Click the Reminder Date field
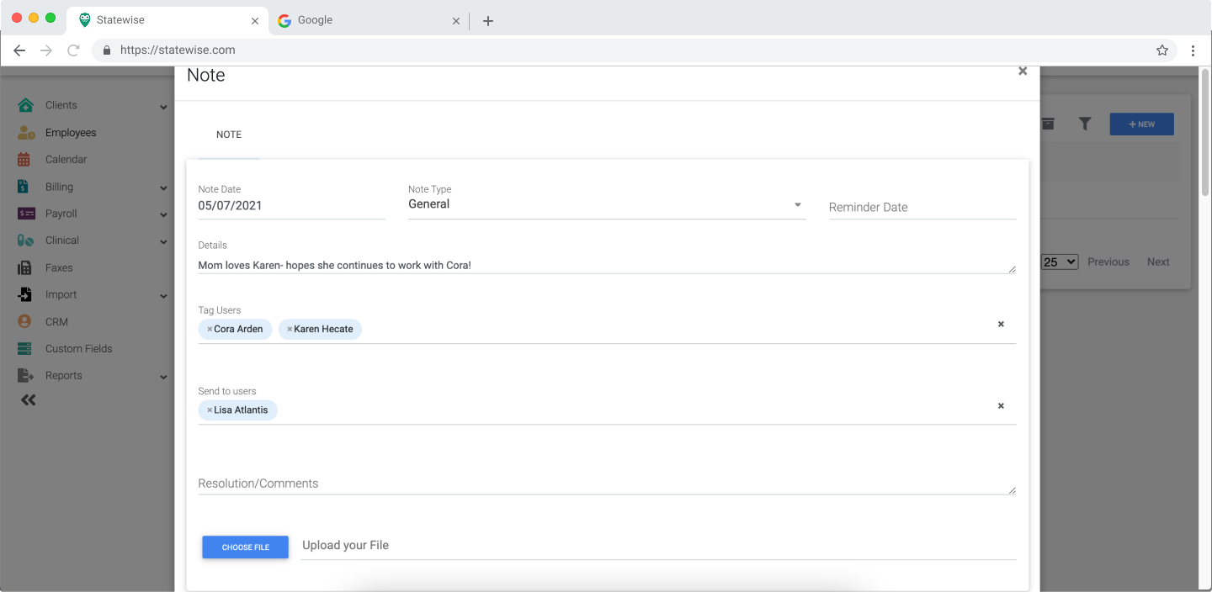Image resolution: width=1212 pixels, height=592 pixels. pos(922,207)
